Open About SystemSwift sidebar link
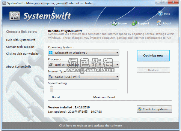The width and height of the screenshot is (181, 131). 19,67
